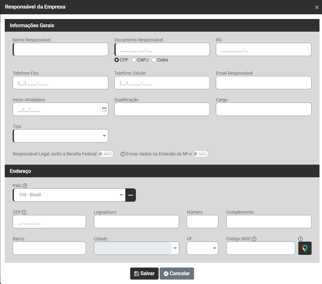The height and width of the screenshot is (284, 322).
Task: Click help icon for Enviar dados NF-e
Action: tap(123, 154)
